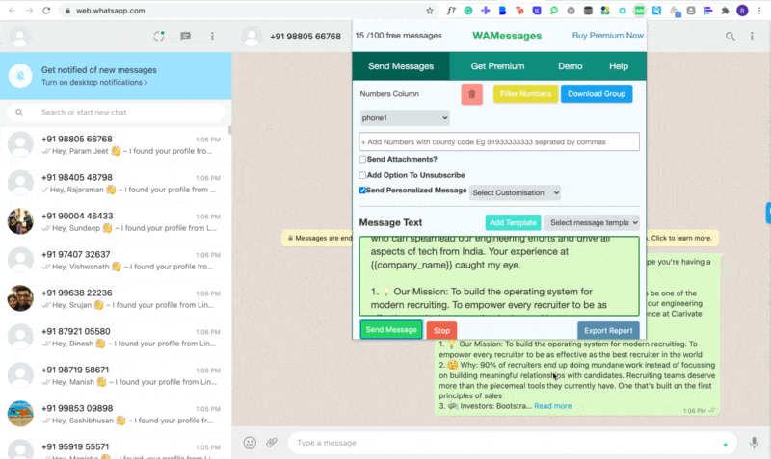Click the Add Numbers input field
Screen dimensions: 771x459
[499, 141]
